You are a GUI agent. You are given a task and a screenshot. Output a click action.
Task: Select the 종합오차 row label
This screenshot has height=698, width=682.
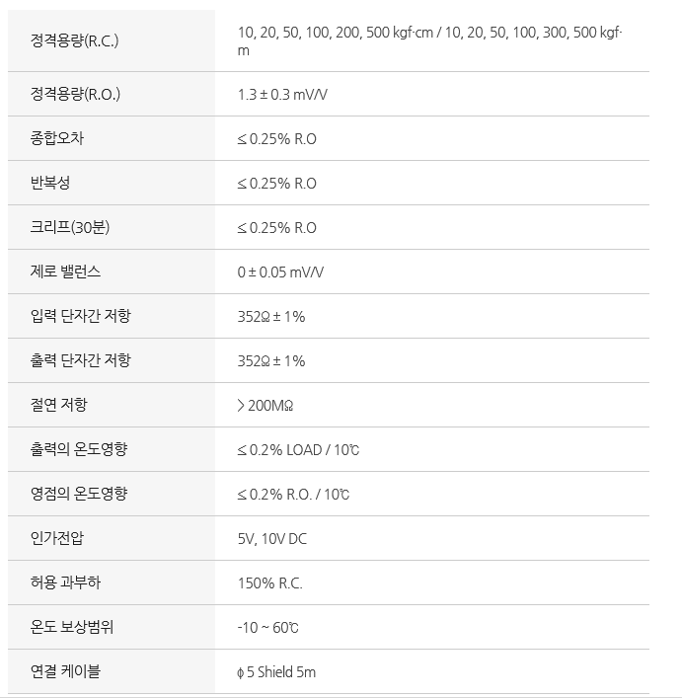click(57, 138)
